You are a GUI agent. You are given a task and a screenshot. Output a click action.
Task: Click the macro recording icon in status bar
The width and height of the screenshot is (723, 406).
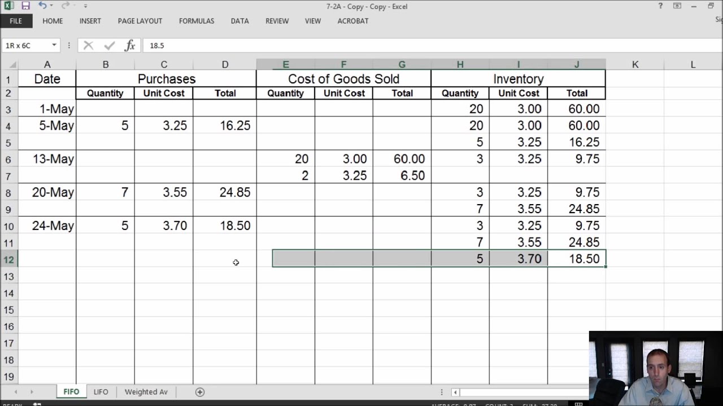coord(37,404)
